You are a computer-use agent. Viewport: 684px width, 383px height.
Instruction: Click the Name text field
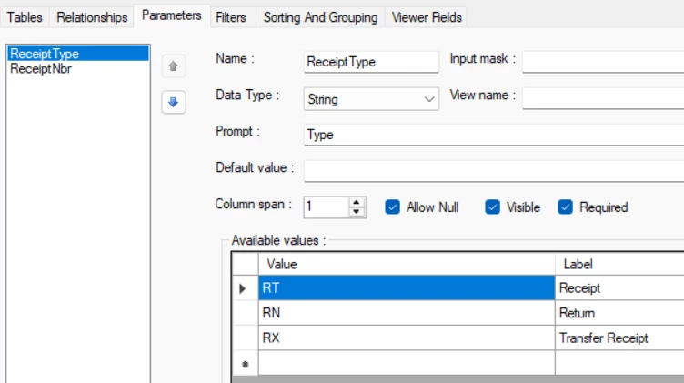click(371, 62)
